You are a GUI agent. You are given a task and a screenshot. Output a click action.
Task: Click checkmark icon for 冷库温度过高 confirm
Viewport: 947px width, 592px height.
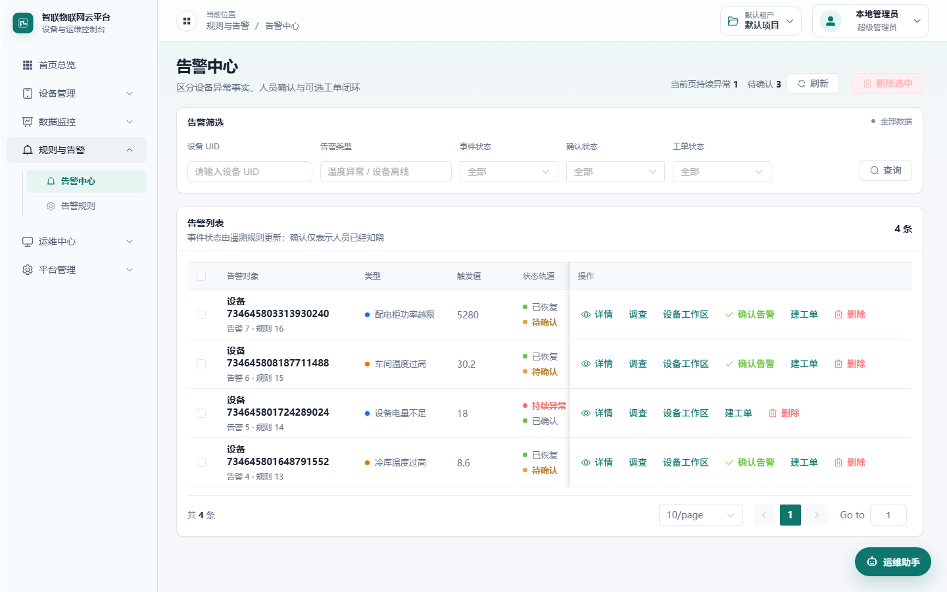click(x=729, y=462)
